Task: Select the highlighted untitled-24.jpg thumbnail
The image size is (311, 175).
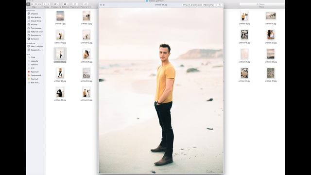Action: (x=60, y=54)
